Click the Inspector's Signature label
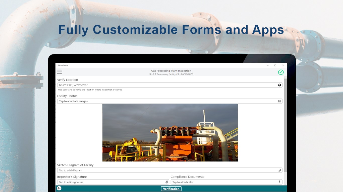343x192 pixels. click(72, 177)
